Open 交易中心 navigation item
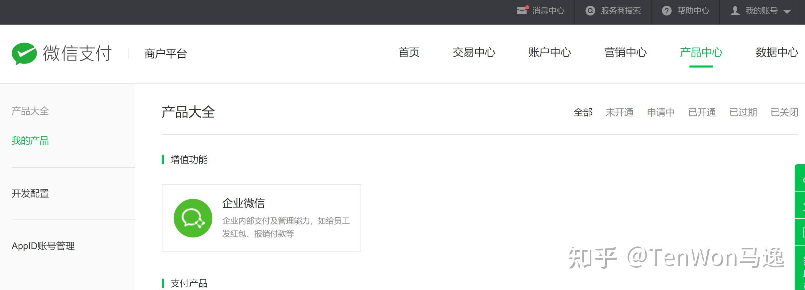This screenshot has height=290, width=805. click(x=474, y=53)
